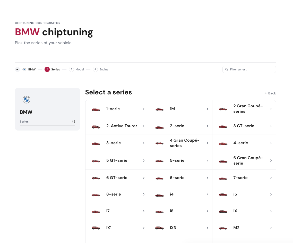Choose the i8 series name
Screen dimensions: 293x243
(x=171, y=211)
